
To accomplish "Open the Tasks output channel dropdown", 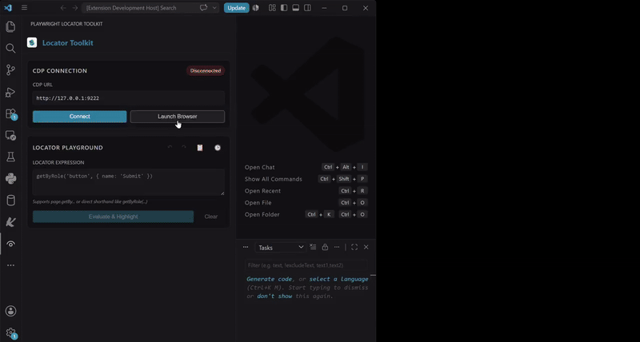I will (280, 248).
